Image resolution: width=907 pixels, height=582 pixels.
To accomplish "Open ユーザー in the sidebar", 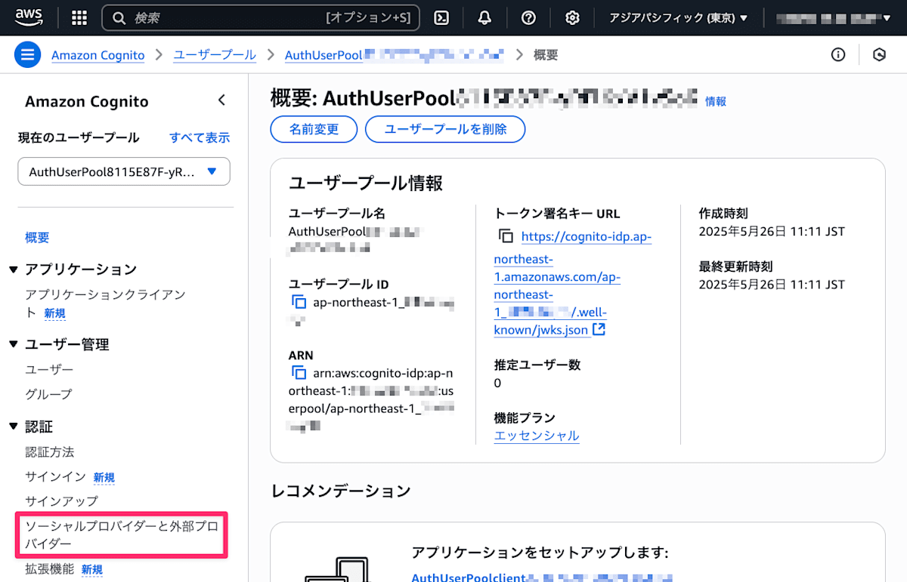I will click(49, 369).
